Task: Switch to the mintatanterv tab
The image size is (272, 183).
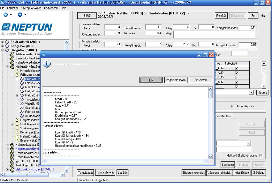Action: coord(223,116)
